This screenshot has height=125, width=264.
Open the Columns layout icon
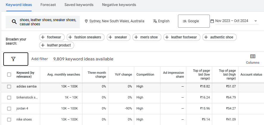(253, 57)
